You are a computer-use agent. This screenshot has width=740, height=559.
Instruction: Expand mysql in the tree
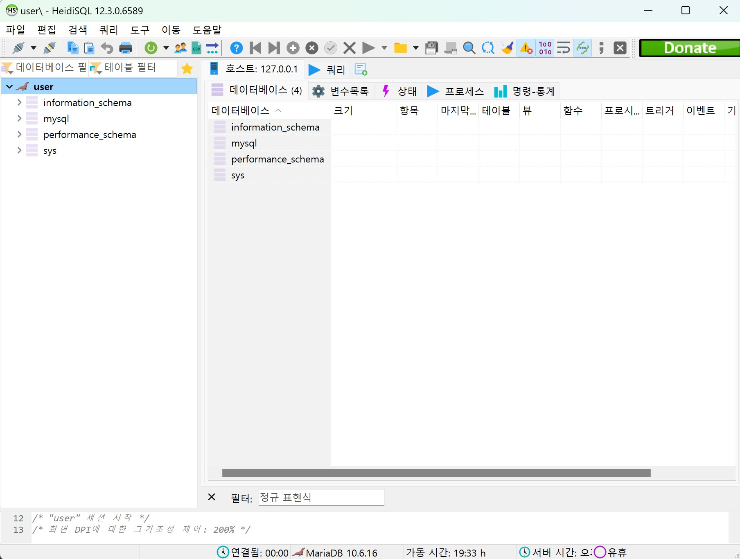[x=19, y=118]
